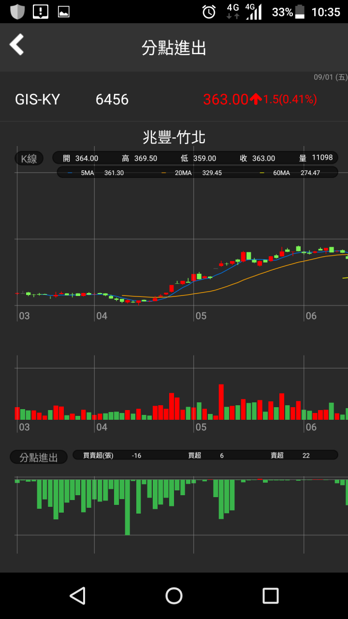Screen dimensions: 348x619
Task: Tap the broker name 兆豐-竹北
Action: point(174,137)
